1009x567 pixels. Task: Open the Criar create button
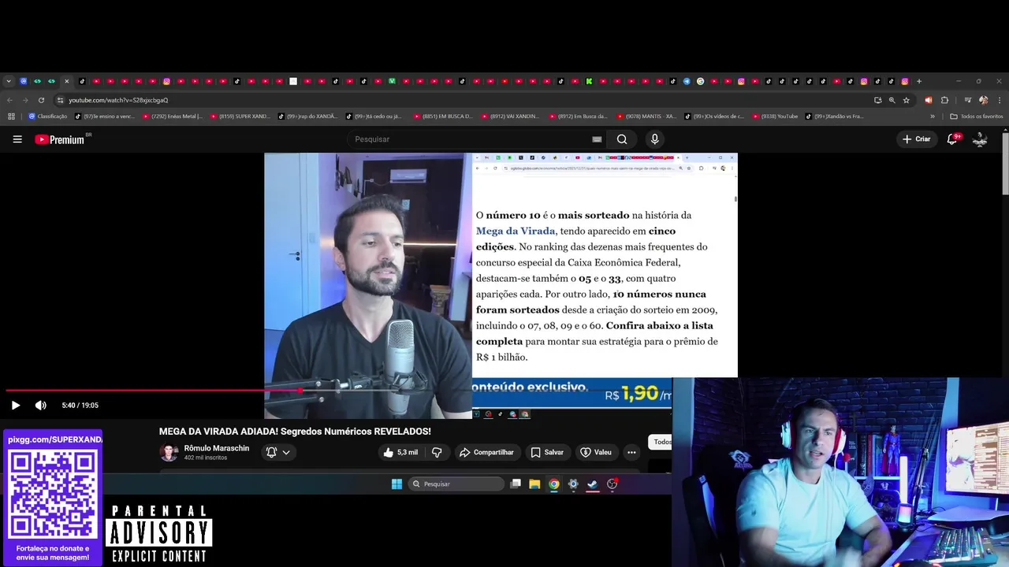pyautogui.click(x=917, y=139)
